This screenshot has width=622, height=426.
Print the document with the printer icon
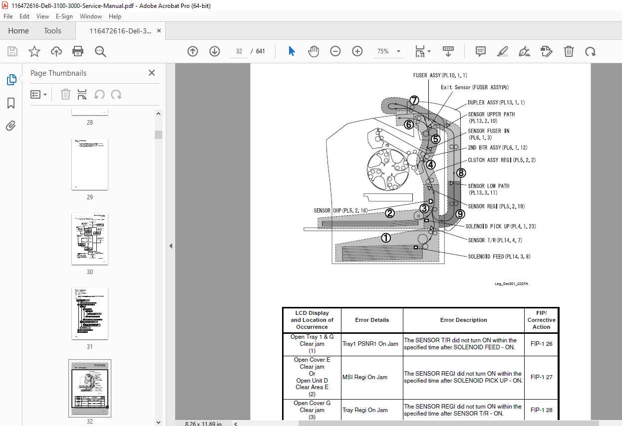[78, 51]
